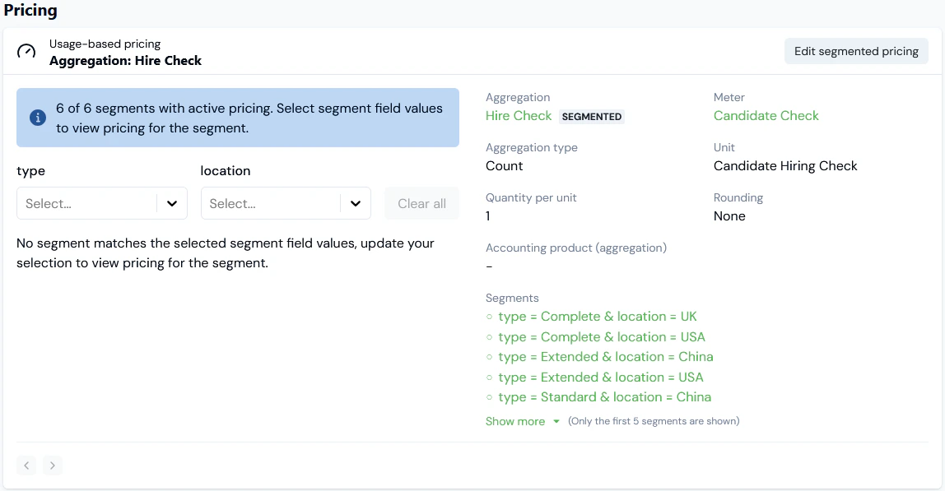The image size is (945, 491).
Task: Select segment Extended & location USA
Action: point(601,378)
